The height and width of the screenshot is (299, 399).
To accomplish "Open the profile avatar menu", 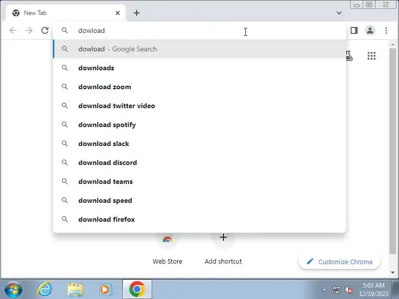I will (370, 30).
